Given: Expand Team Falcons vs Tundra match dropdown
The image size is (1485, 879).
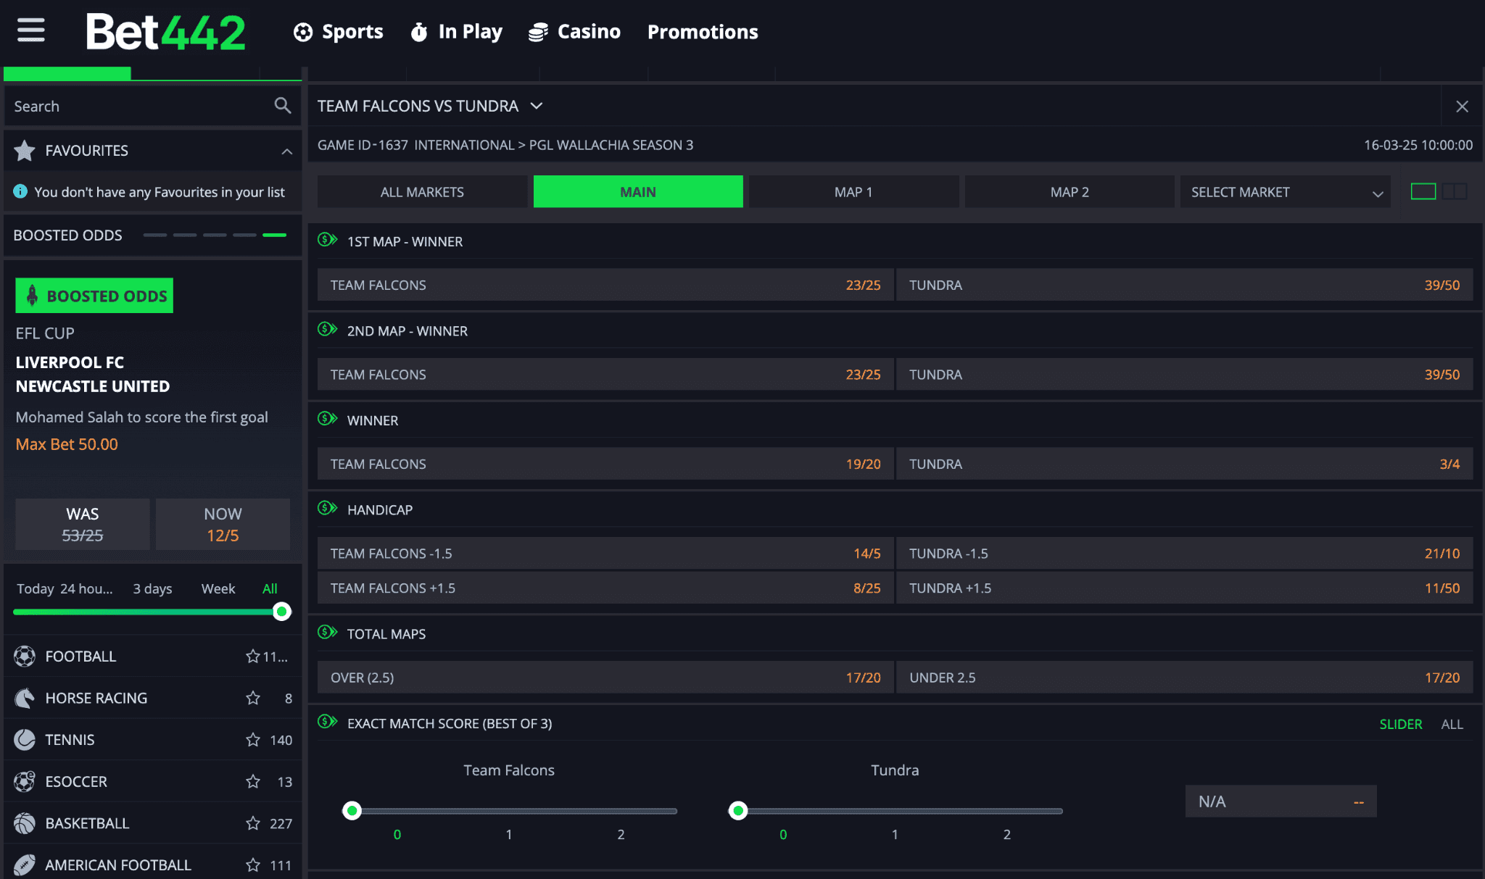Looking at the screenshot, I should (x=537, y=106).
